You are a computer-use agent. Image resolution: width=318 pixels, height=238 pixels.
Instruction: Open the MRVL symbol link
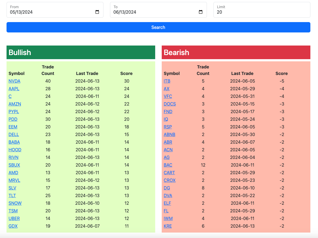(14, 180)
